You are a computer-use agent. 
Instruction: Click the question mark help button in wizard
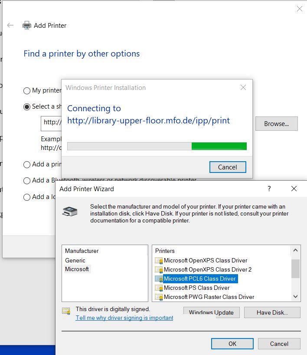point(269,189)
